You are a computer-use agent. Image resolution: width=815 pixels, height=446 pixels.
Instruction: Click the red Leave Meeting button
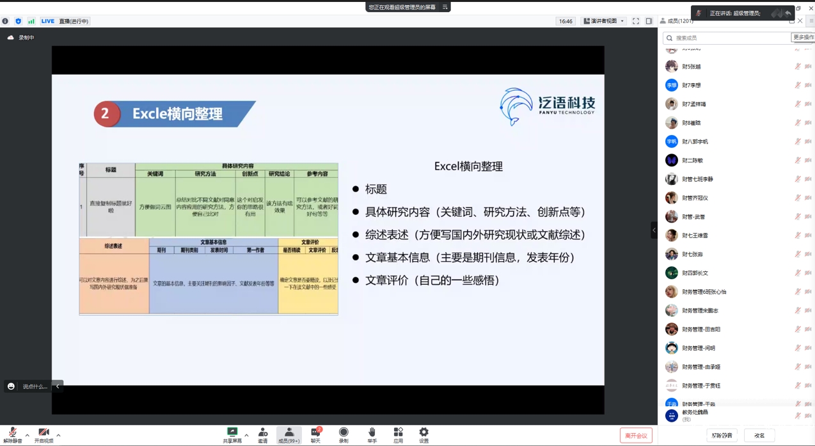click(635, 436)
